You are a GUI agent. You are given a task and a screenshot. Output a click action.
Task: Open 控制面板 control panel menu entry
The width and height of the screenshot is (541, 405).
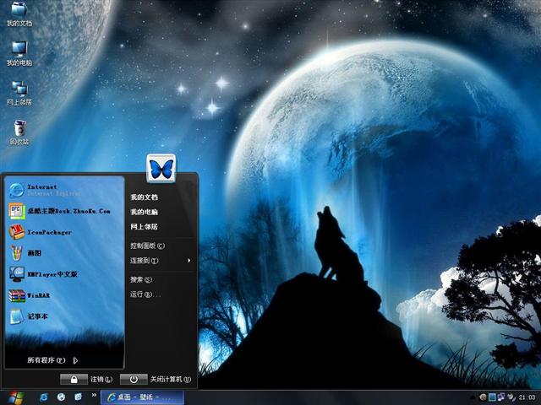tap(148, 246)
